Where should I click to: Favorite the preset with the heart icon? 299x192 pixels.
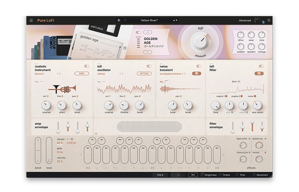pyautogui.click(x=125, y=20)
